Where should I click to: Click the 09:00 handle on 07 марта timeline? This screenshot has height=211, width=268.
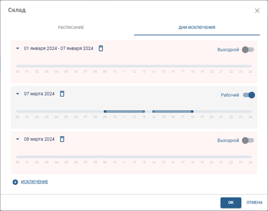pyautogui.click(x=105, y=112)
